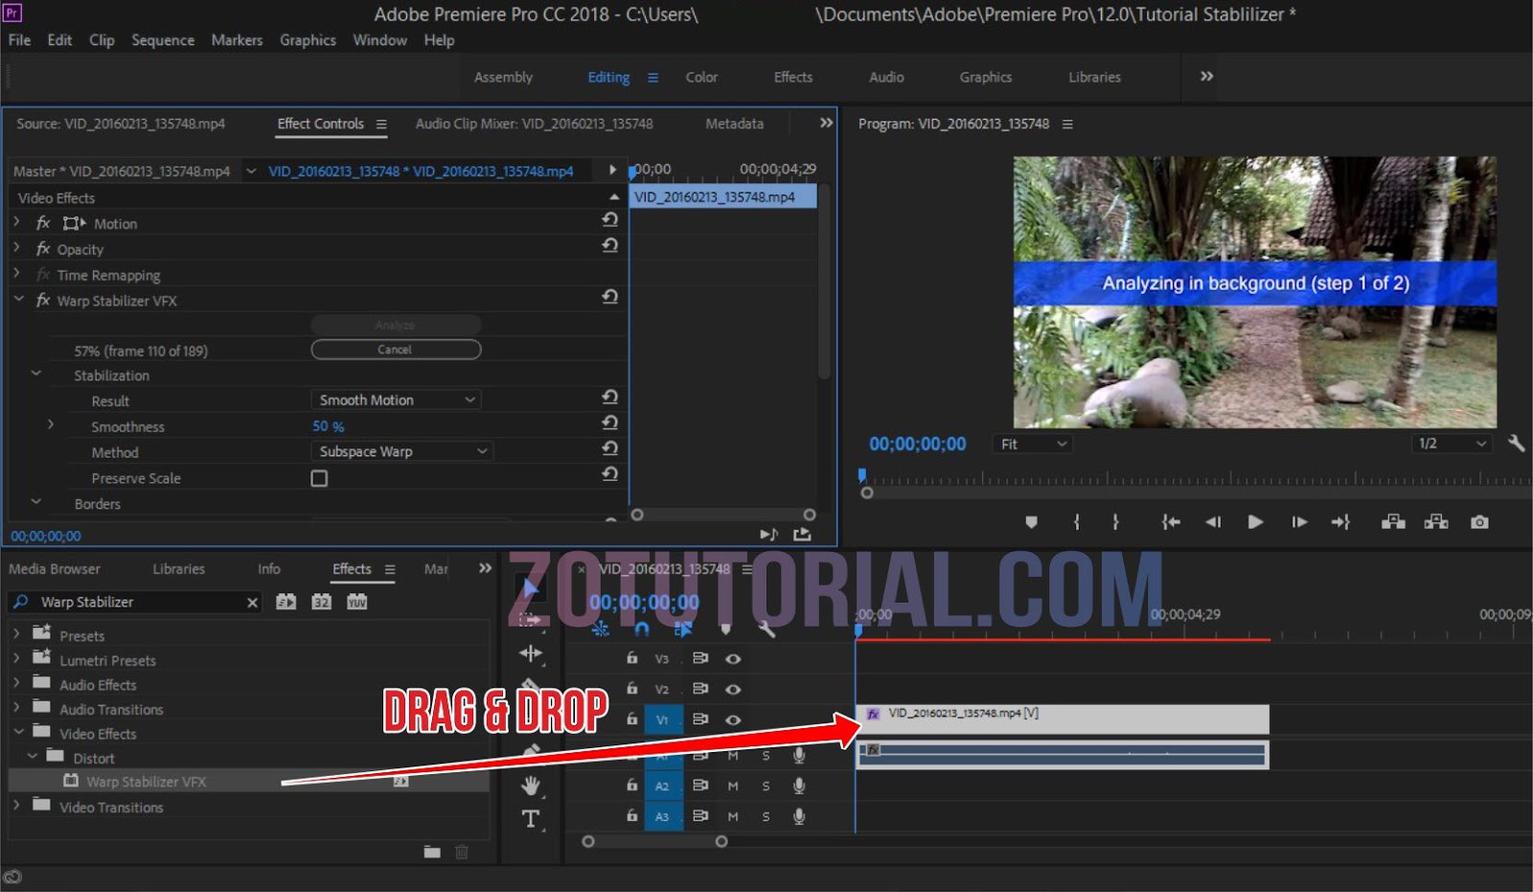Filter by Accelerated Effects icon
The height and width of the screenshot is (892, 1533).
coord(286,602)
